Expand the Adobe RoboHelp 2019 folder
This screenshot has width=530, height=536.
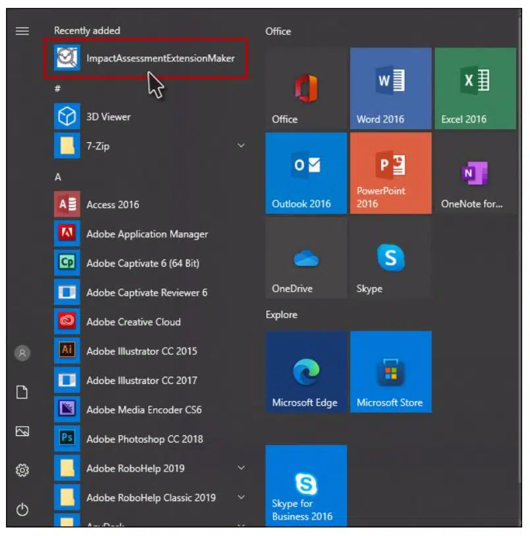pyautogui.click(x=241, y=468)
